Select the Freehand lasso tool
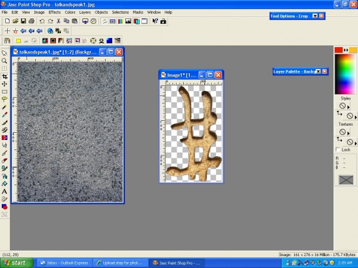The height and width of the screenshot is (268, 358). coord(4,99)
